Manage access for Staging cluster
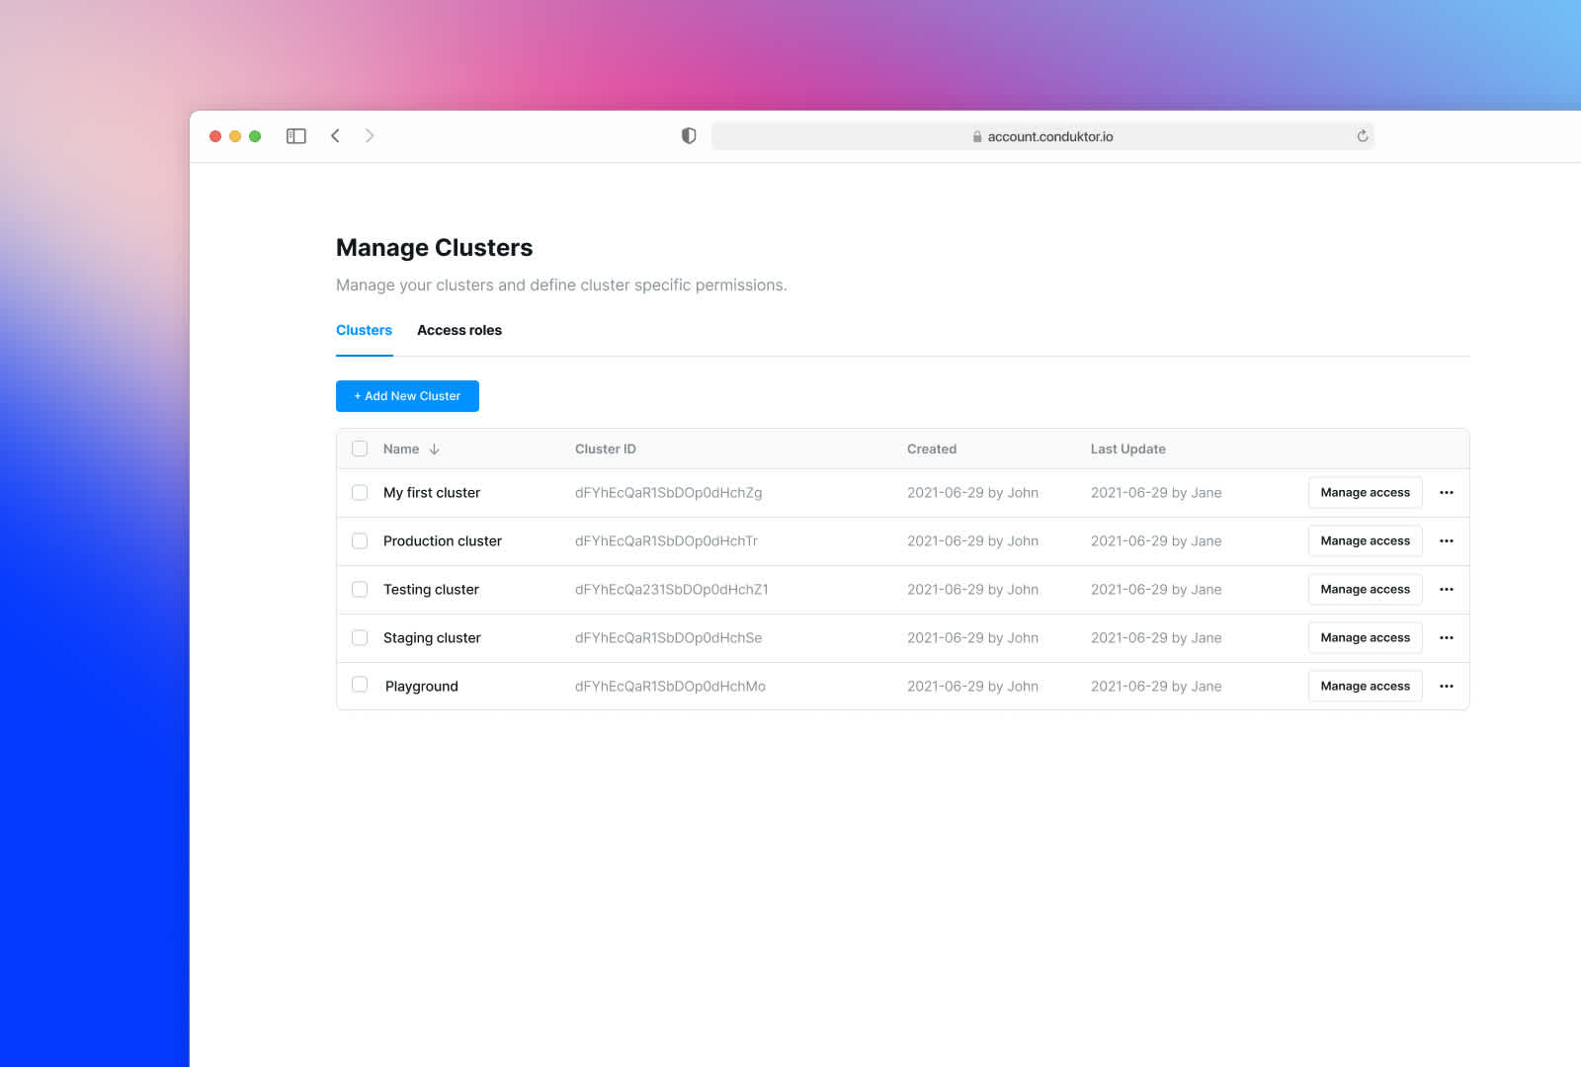Viewport: 1581px width, 1067px height. pyautogui.click(x=1366, y=638)
